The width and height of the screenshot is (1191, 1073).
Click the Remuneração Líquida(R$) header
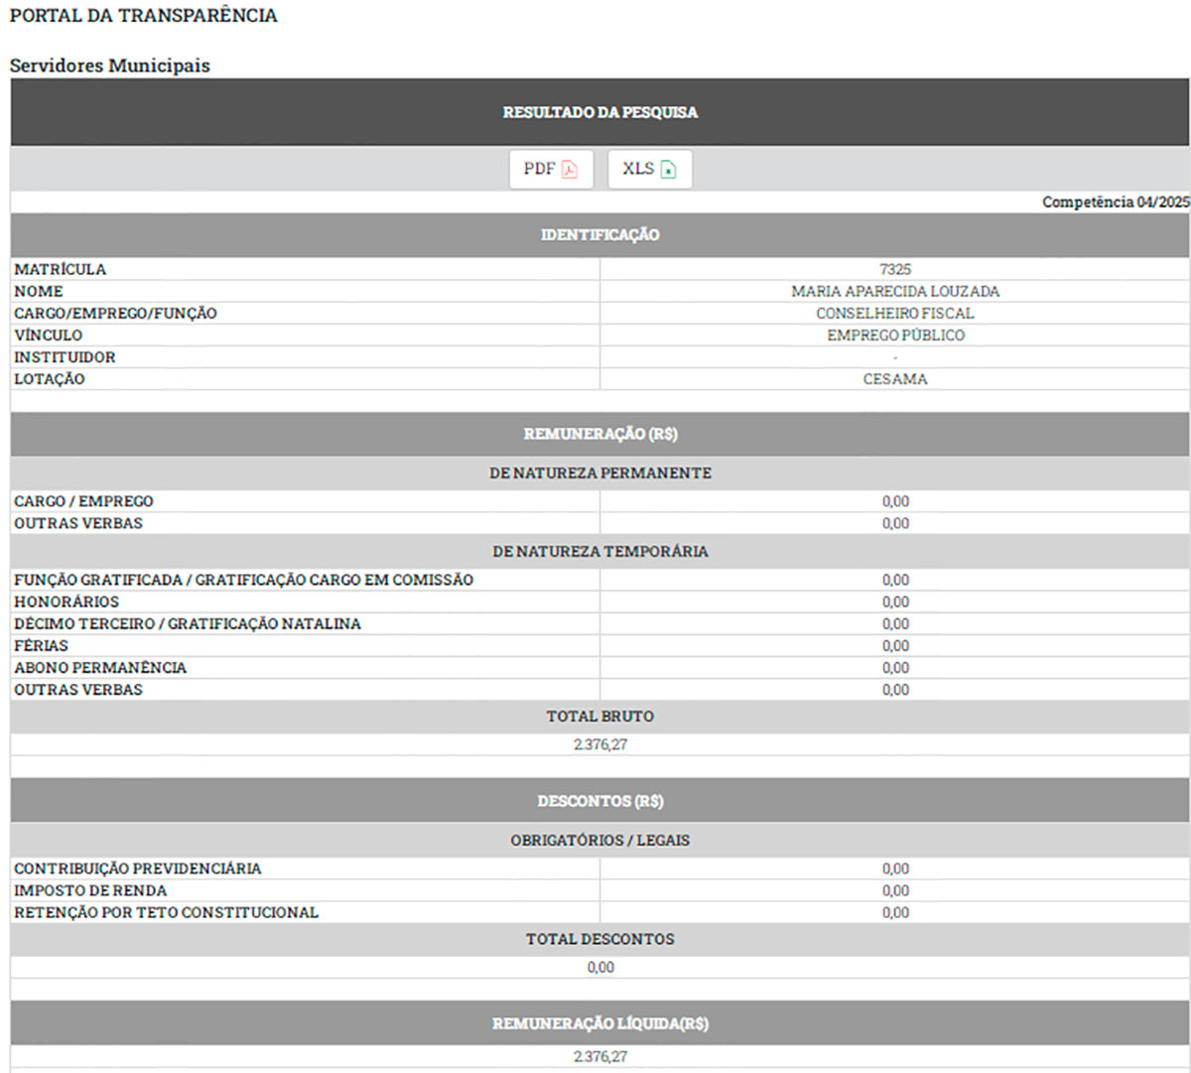[600, 1023]
